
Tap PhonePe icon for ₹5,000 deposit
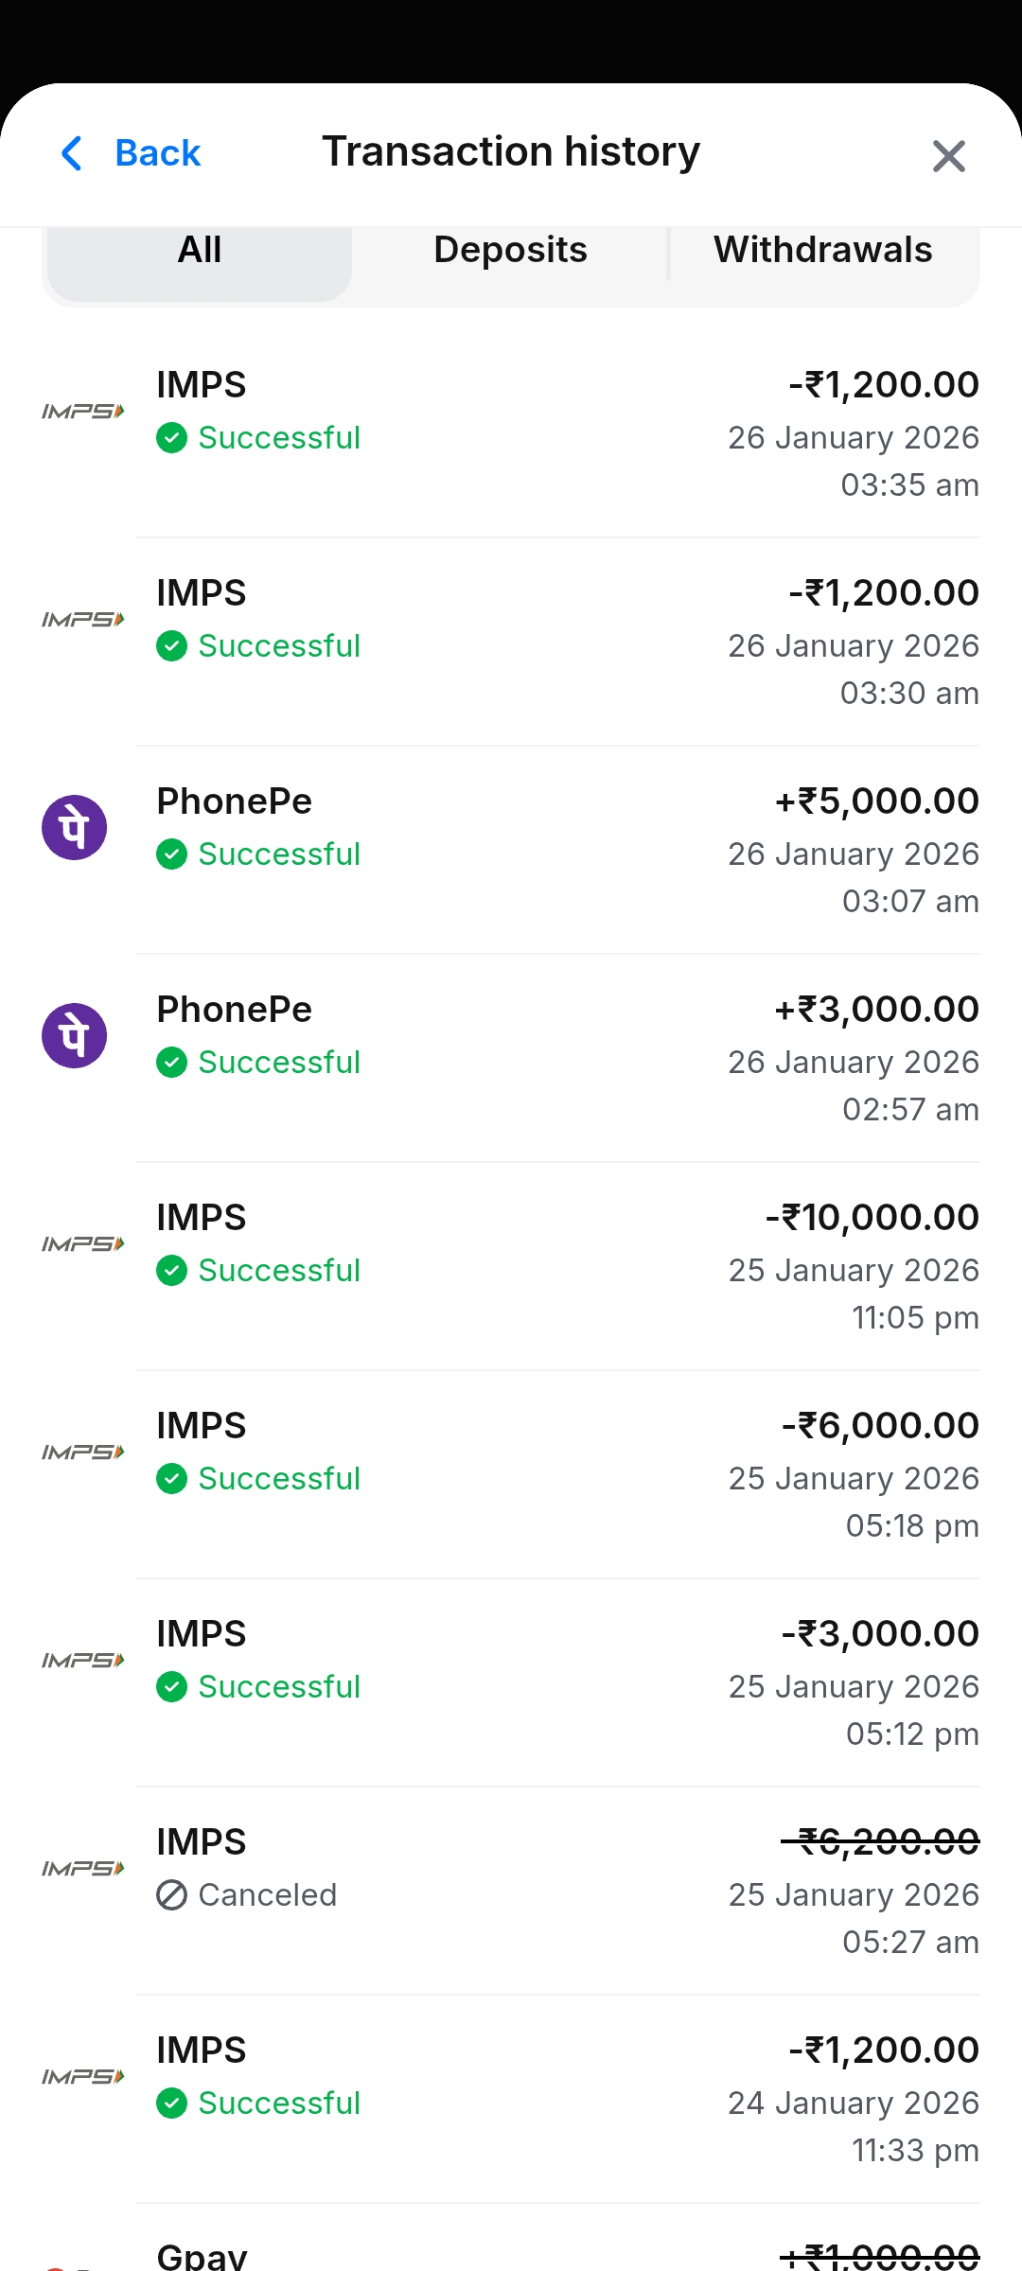(x=75, y=827)
